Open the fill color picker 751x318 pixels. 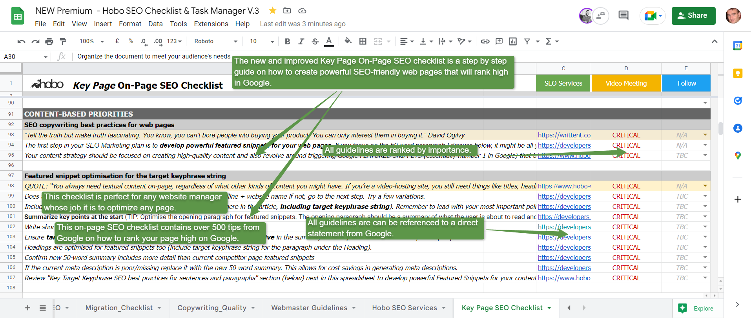pyautogui.click(x=348, y=41)
